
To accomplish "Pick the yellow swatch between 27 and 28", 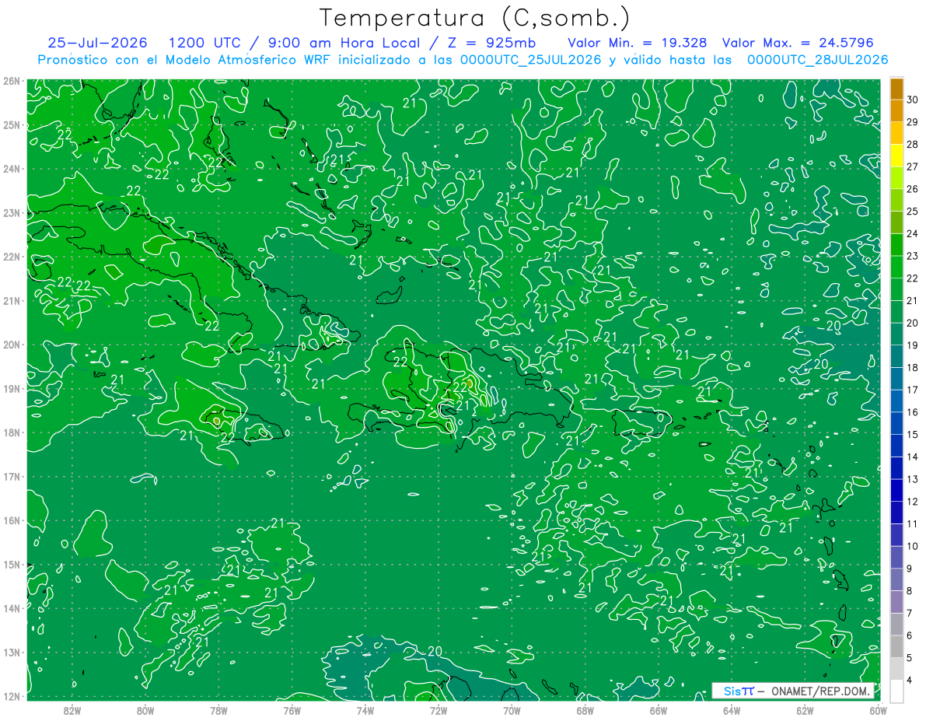I will click(x=896, y=155).
